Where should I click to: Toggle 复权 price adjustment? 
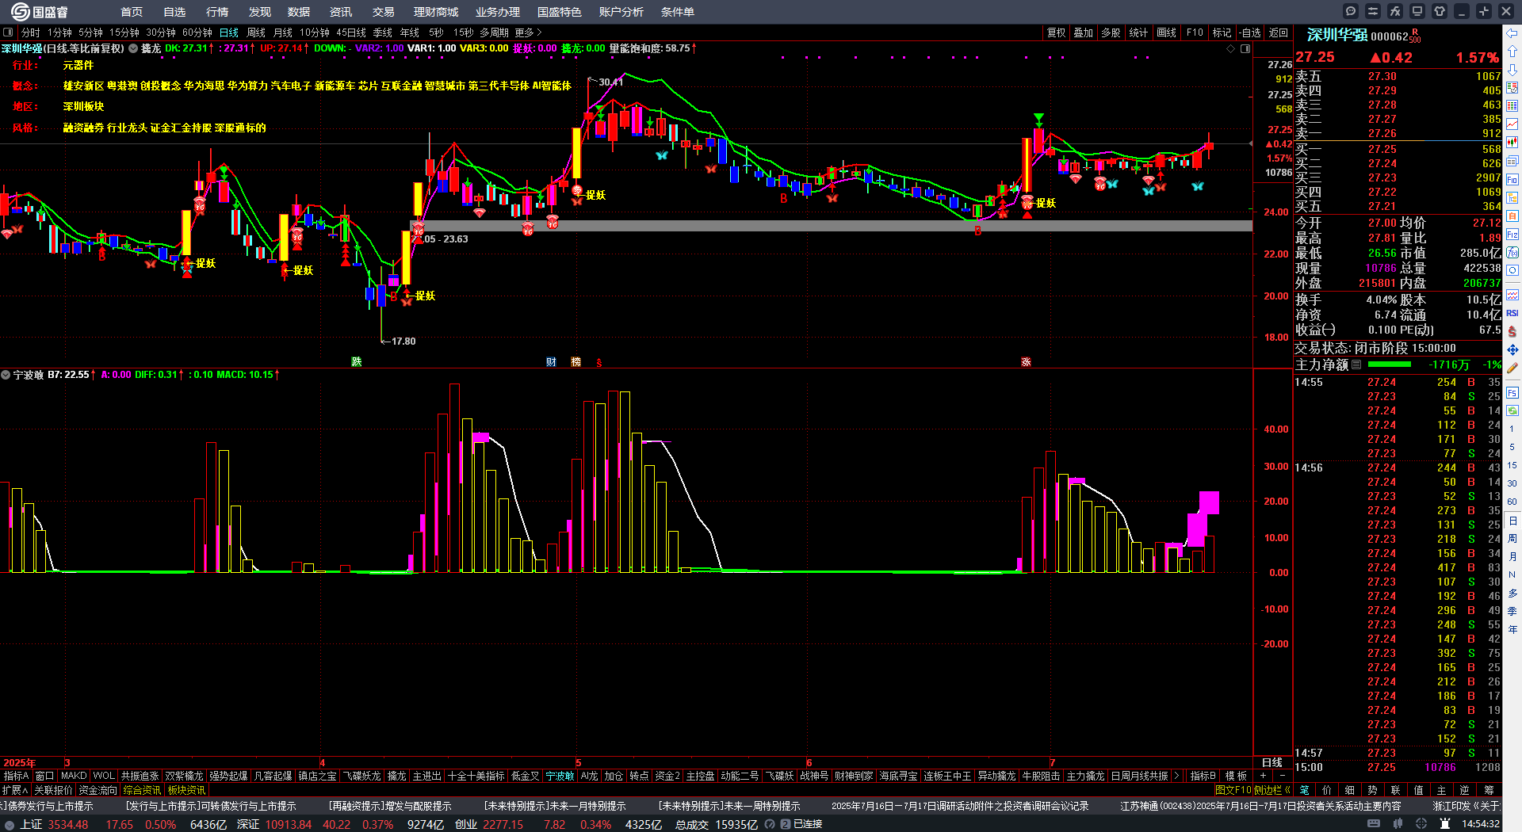[x=1057, y=32]
